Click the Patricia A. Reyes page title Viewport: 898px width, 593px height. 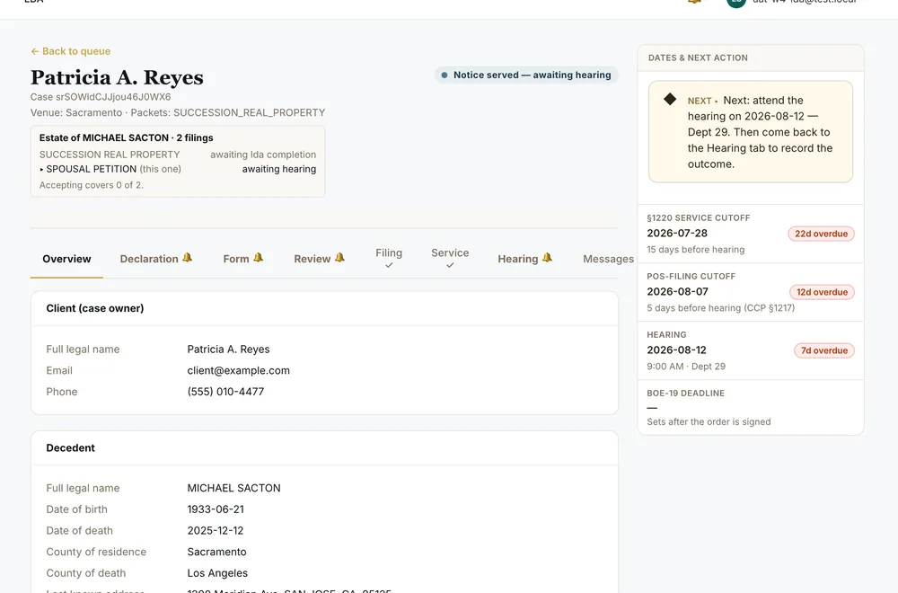click(117, 77)
